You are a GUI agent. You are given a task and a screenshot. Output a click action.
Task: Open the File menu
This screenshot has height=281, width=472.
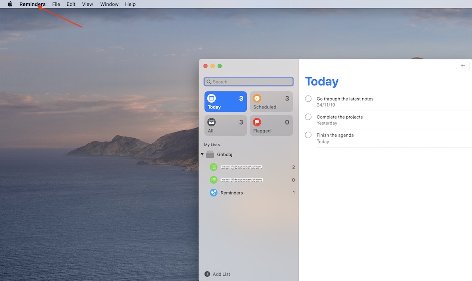[x=56, y=4]
